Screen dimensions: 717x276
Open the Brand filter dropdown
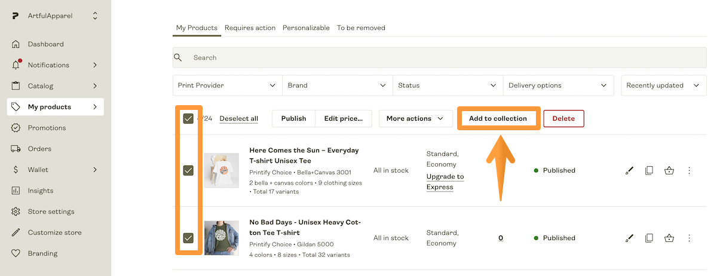click(338, 85)
